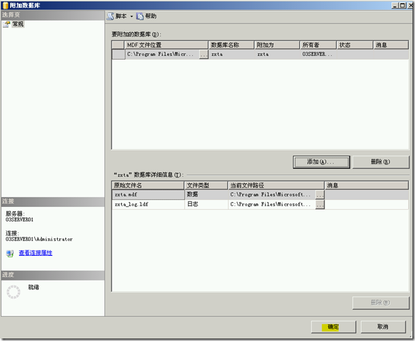Click the zxta_log.ldf current file path cell
The height and width of the screenshot is (341, 415).
pyautogui.click(x=272, y=204)
